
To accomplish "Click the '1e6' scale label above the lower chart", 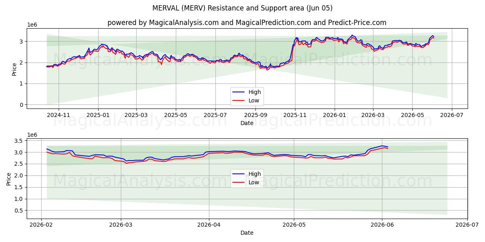I will click(x=32, y=135).
